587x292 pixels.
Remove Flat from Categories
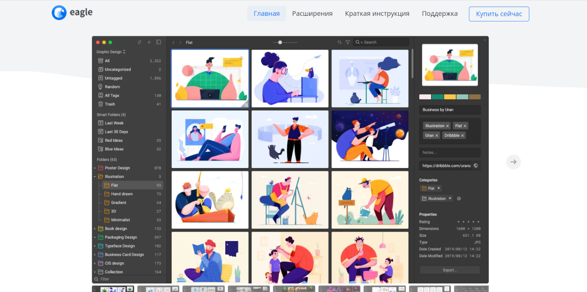[438, 188]
